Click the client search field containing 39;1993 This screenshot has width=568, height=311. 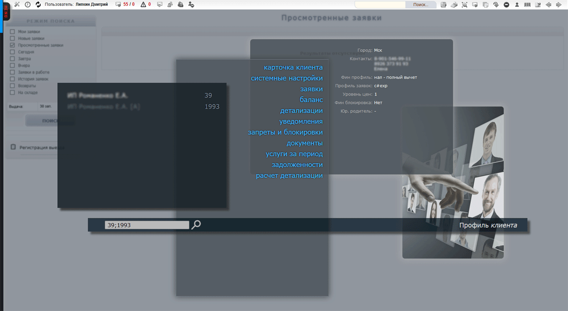coord(147,225)
